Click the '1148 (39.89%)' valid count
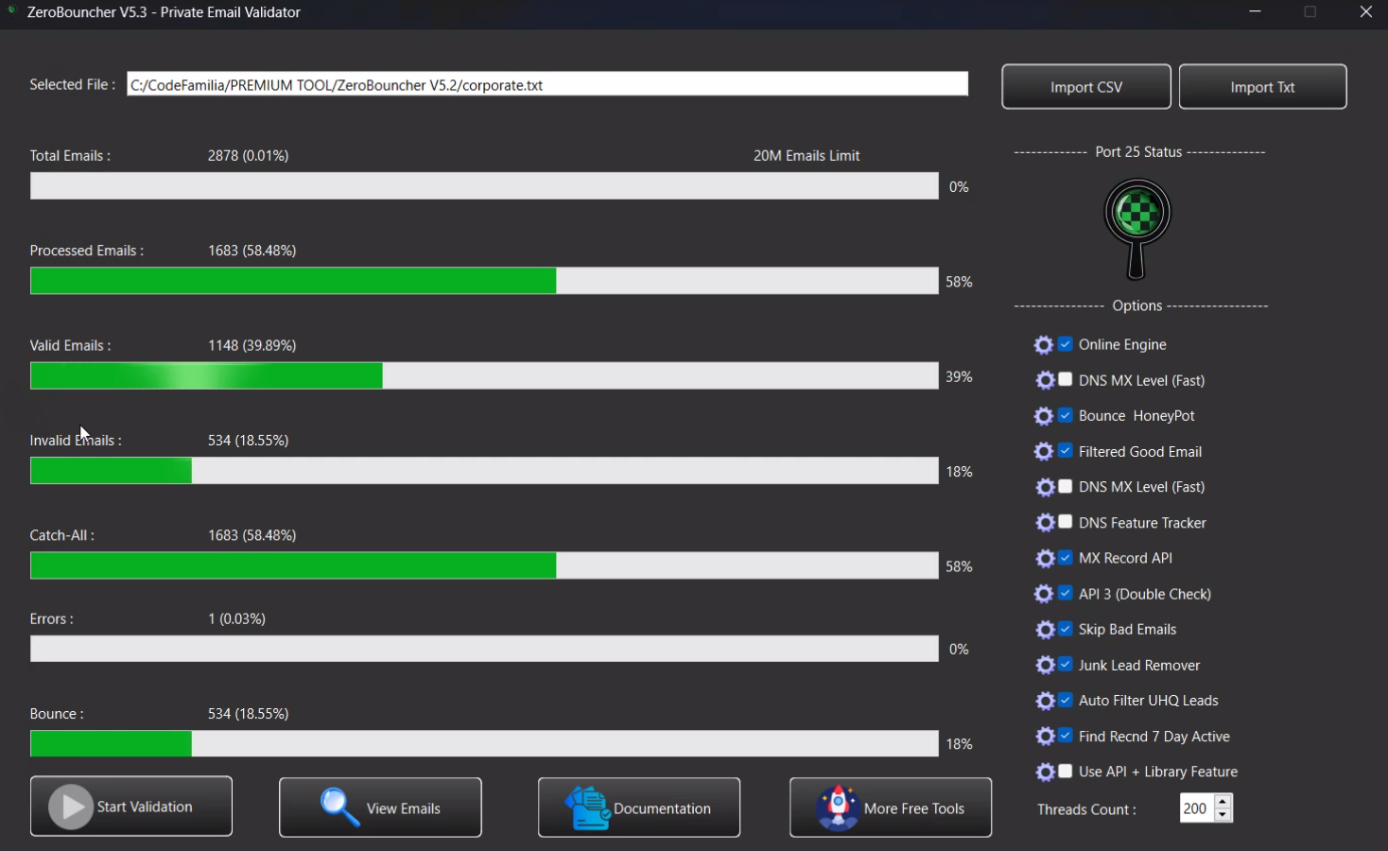This screenshot has height=851, width=1388. [x=252, y=346]
